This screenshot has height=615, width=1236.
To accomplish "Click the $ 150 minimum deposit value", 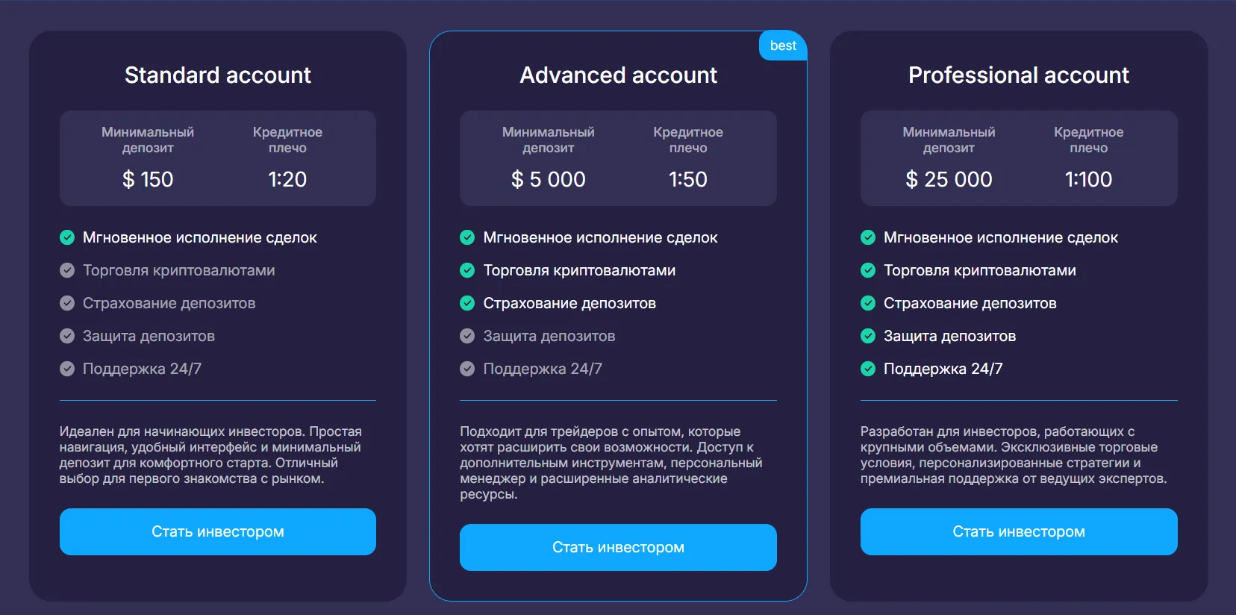I will click(x=148, y=179).
